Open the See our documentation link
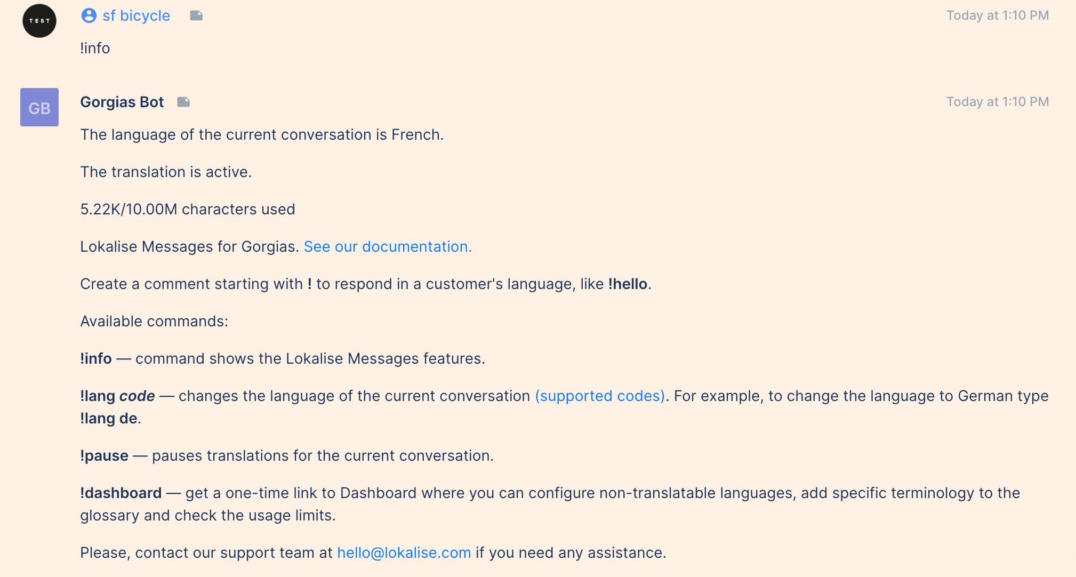The width and height of the screenshot is (1076, 577). click(388, 246)
